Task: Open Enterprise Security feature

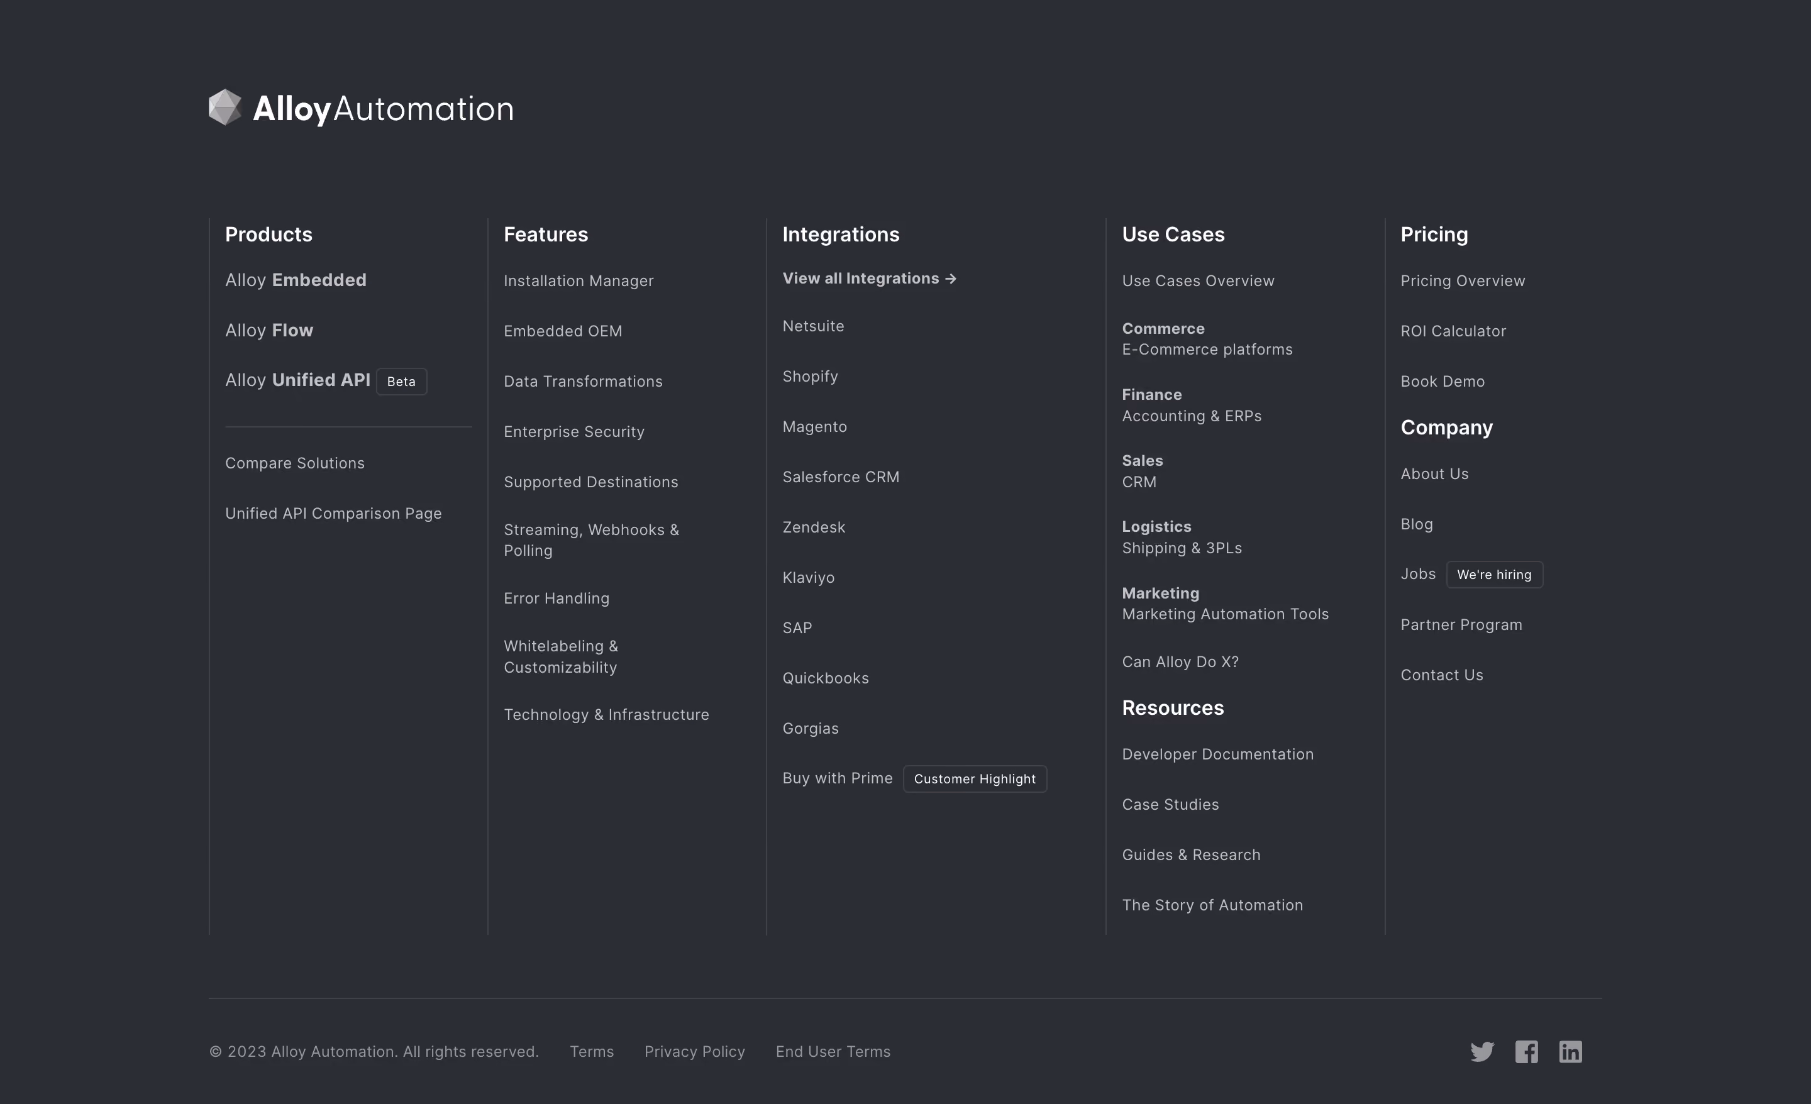Action: (x=574, y=431)
